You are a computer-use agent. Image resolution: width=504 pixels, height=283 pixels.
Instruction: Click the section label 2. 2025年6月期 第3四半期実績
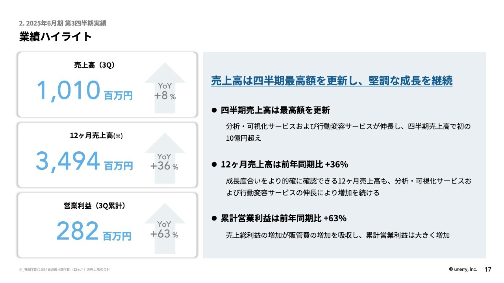62,23
